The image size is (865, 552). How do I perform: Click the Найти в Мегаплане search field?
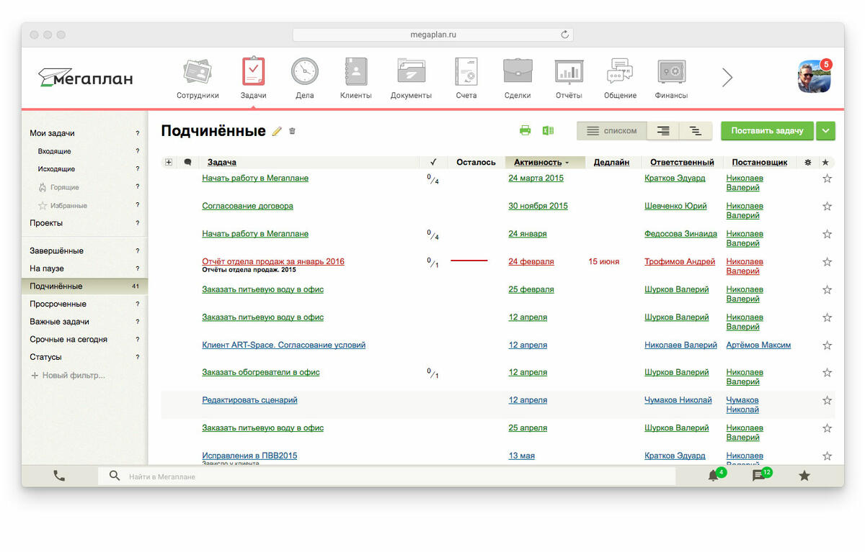pos(389,476)
